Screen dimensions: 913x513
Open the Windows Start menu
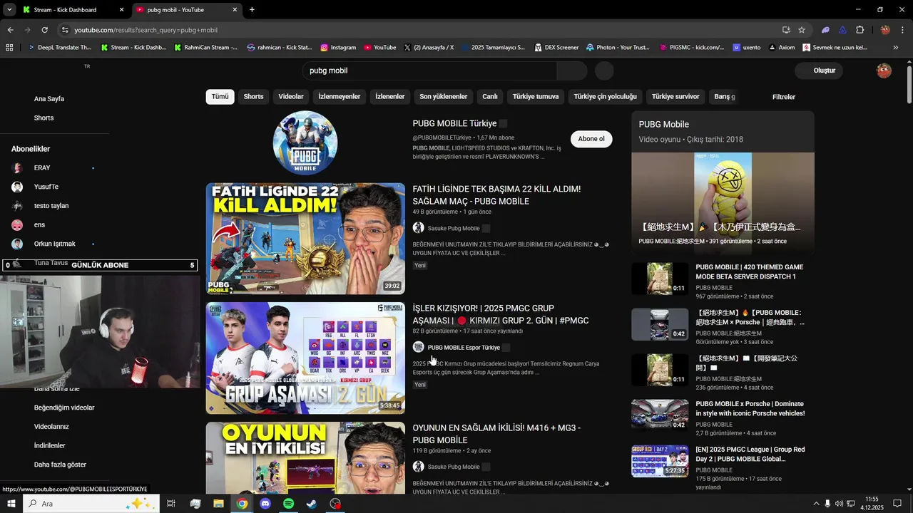click(x=11, y=504)
